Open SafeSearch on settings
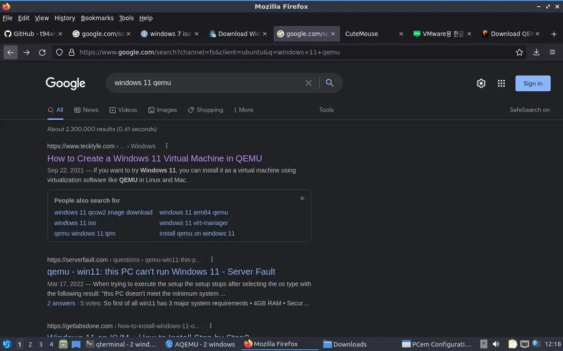Screen dimensions: 563x351 pos(530,110)
